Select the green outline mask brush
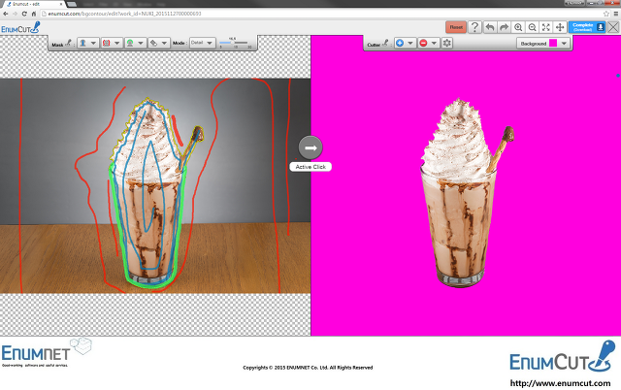The height and width of the screenshot is (390, 621). point(130,43)
